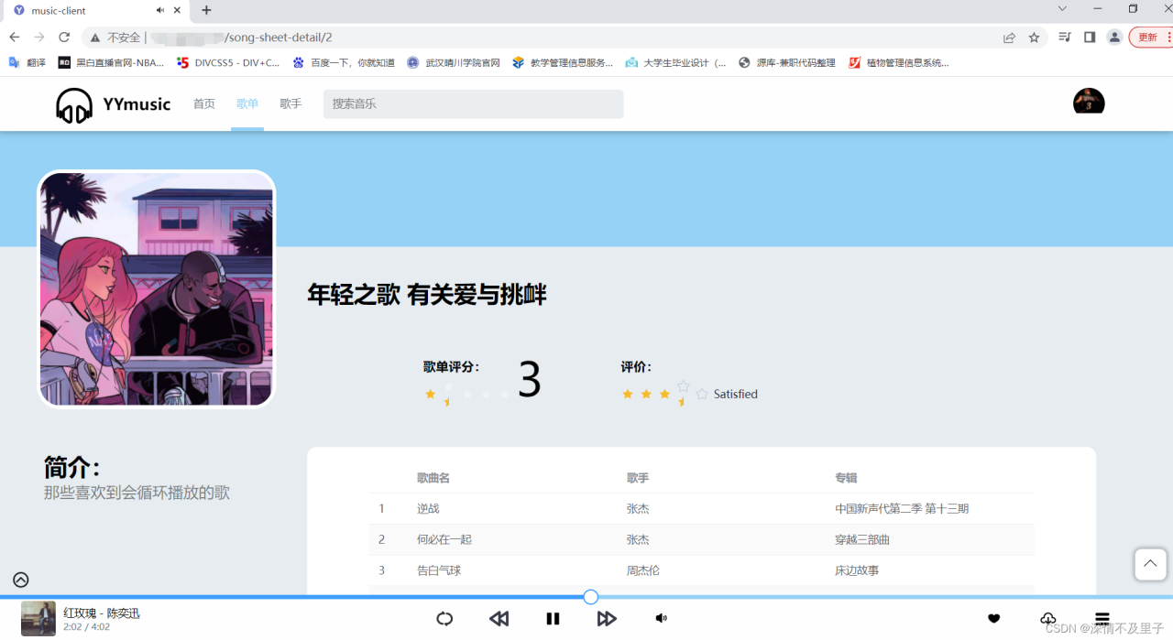Open the 教学管理信息服务 bookmark
This screenshot has height=640, width=1173.
[x=563, y=63]
